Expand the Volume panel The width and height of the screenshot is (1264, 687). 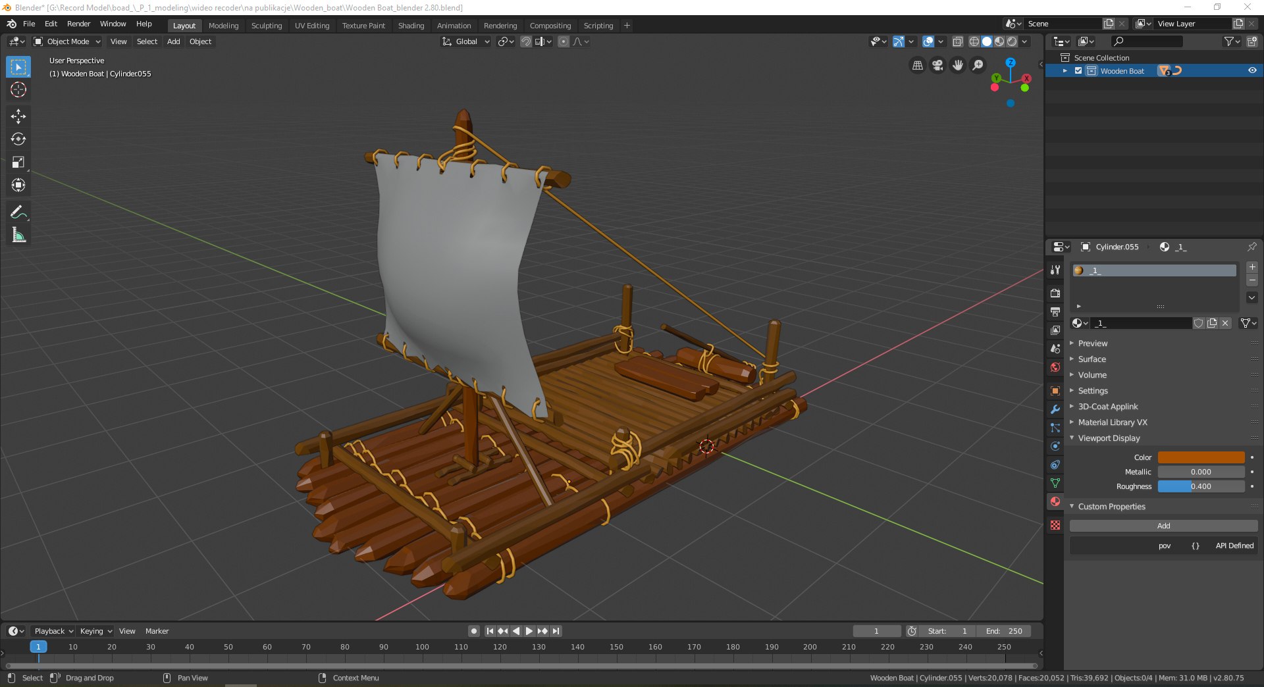point(1092,375)
